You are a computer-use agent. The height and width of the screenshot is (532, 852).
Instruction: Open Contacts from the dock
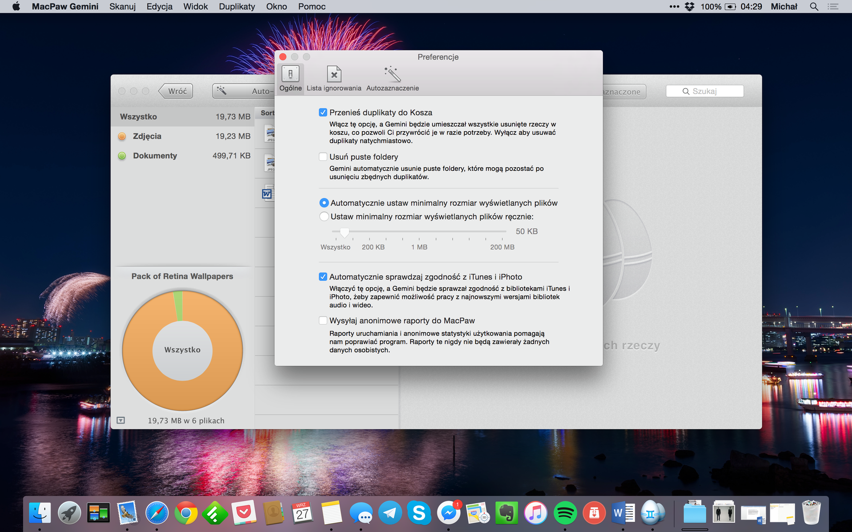[x=273, y=513]
